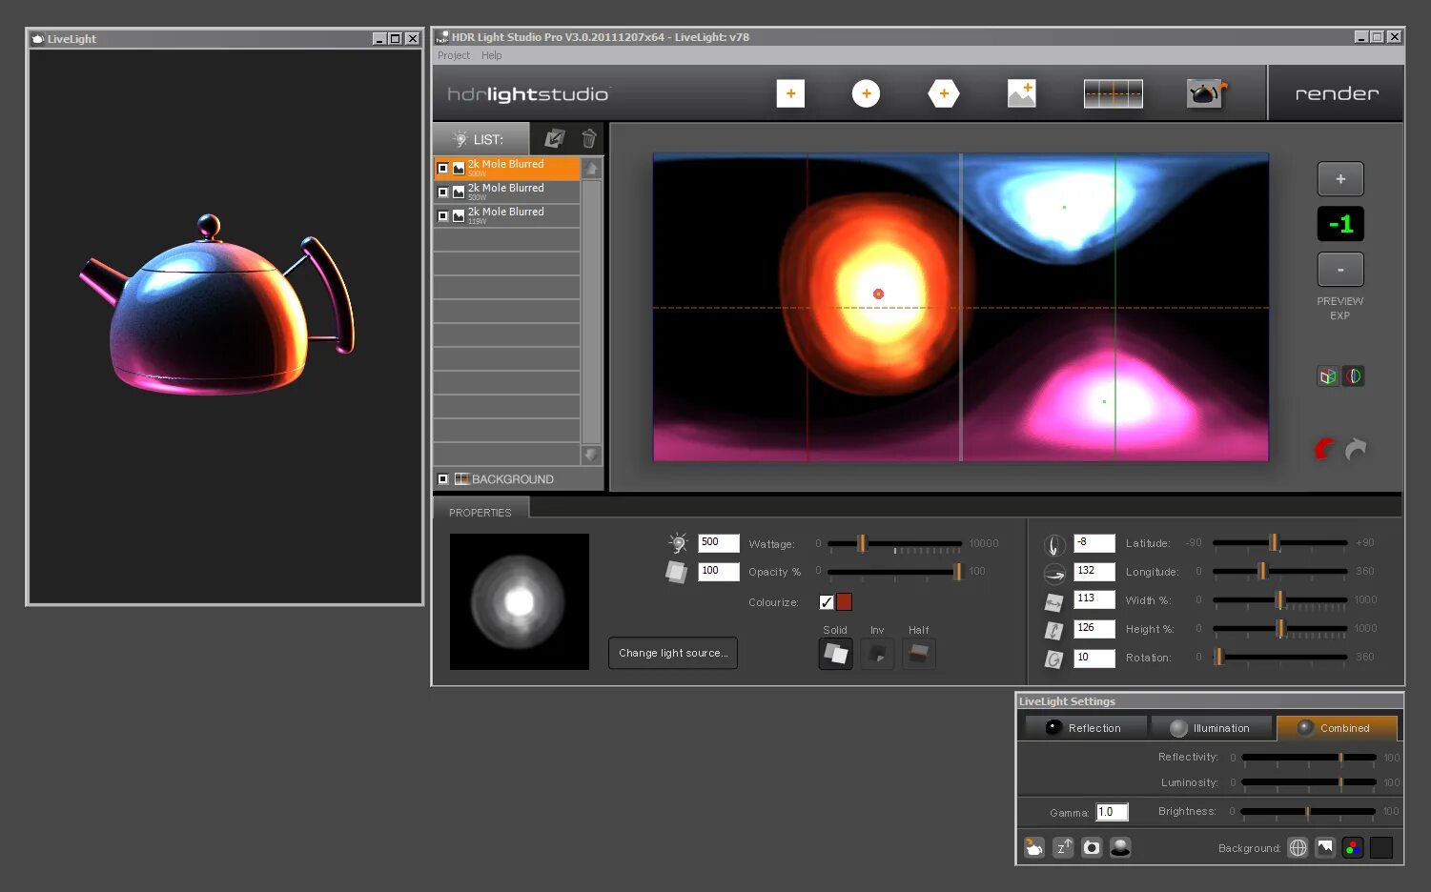Select the Inv blend mode icon
The image size is (1431, 892).
[877, 654]
